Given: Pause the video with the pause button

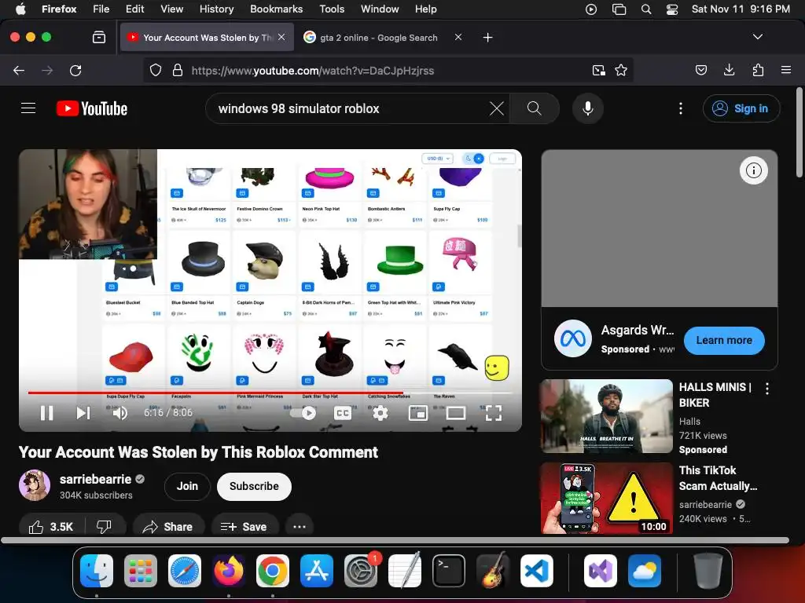Looking at the screenshot, I should [46, 413].
